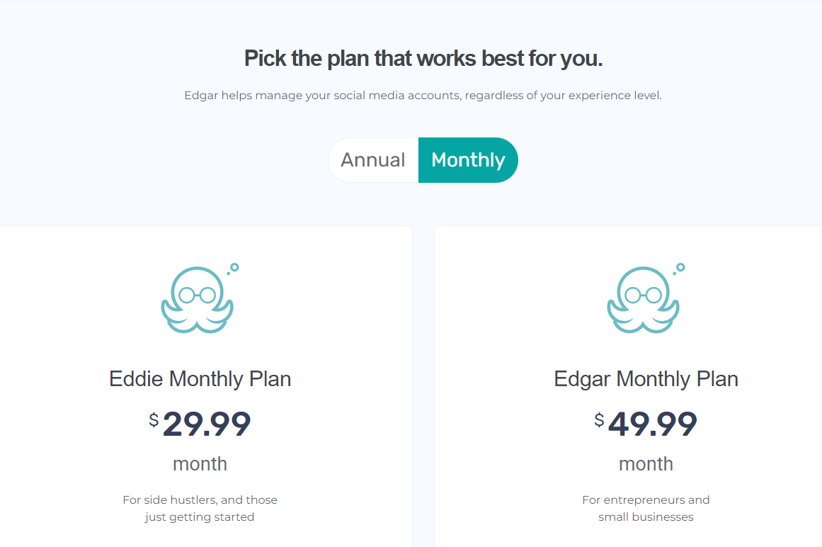The image size is (822, 547).
Task: Click the "For entrepreneurs and small businesses" text
Action: [x=646, y=508]
